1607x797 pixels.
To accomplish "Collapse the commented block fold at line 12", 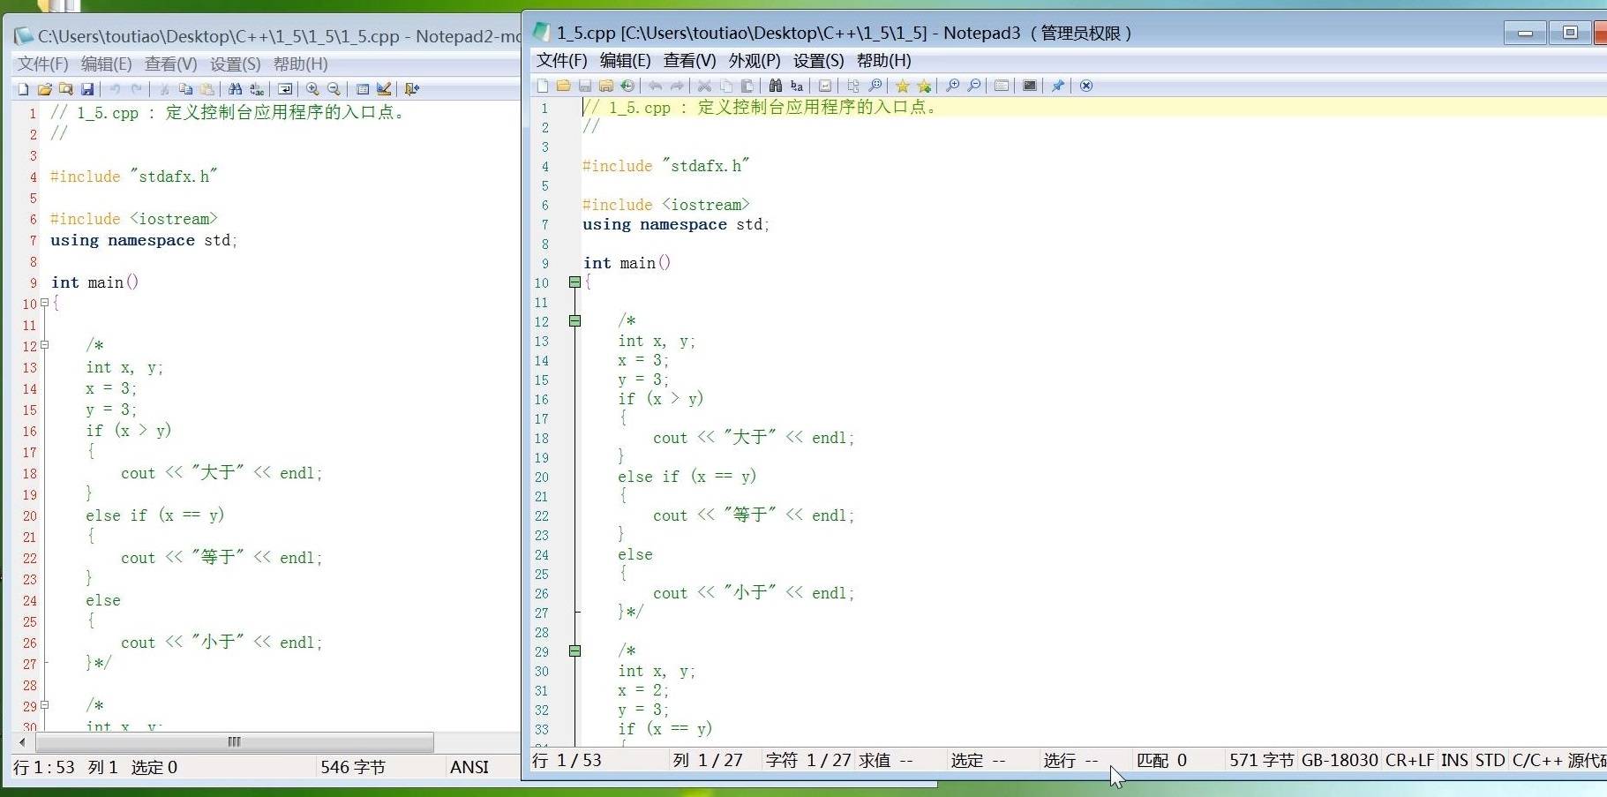I will [x=574, y=321].
